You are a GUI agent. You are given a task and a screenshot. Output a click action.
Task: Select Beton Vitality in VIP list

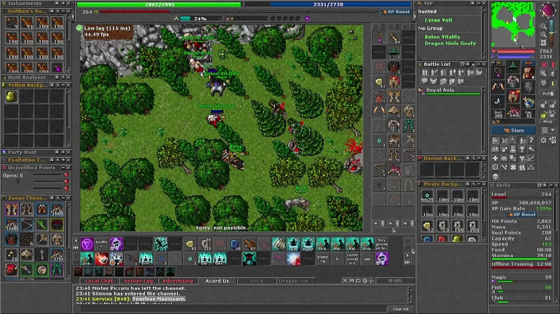click(442, 37)
